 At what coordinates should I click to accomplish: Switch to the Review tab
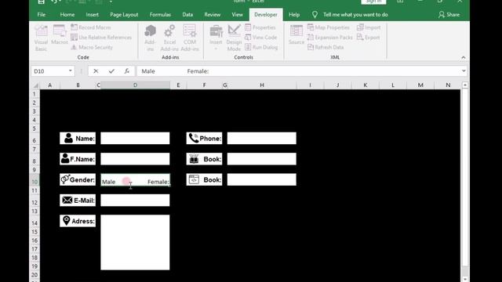tap(213, 15)
